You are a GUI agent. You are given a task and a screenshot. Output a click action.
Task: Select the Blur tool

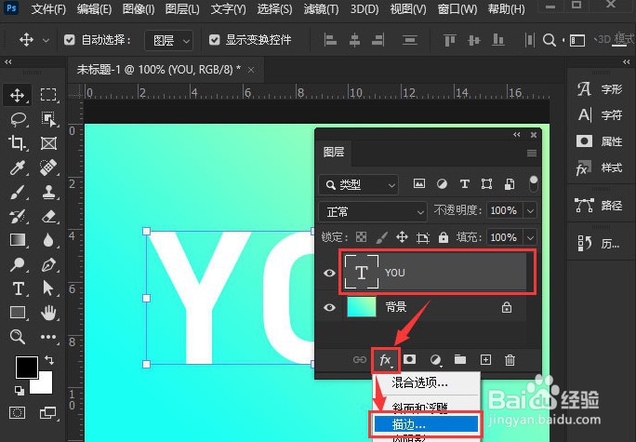[48, 240]
